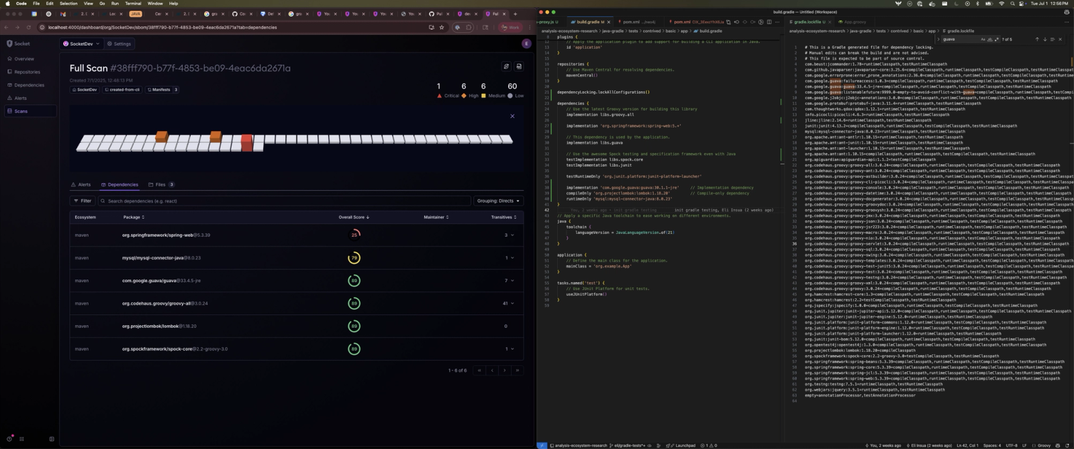Open org.springframework/spring-web package link
Screen dimensions: 1074x449
(158, 235)
